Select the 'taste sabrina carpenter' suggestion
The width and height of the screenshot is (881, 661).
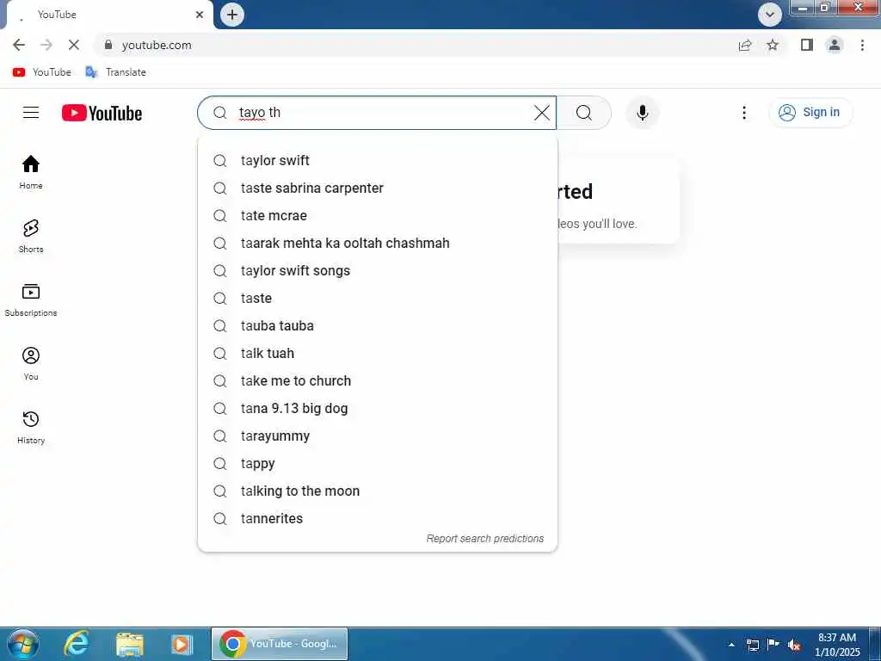pos(378,188)
